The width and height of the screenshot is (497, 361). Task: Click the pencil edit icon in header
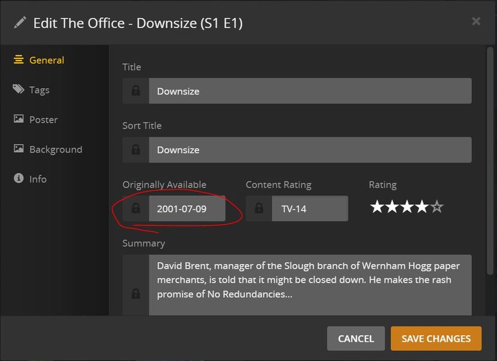20,23
